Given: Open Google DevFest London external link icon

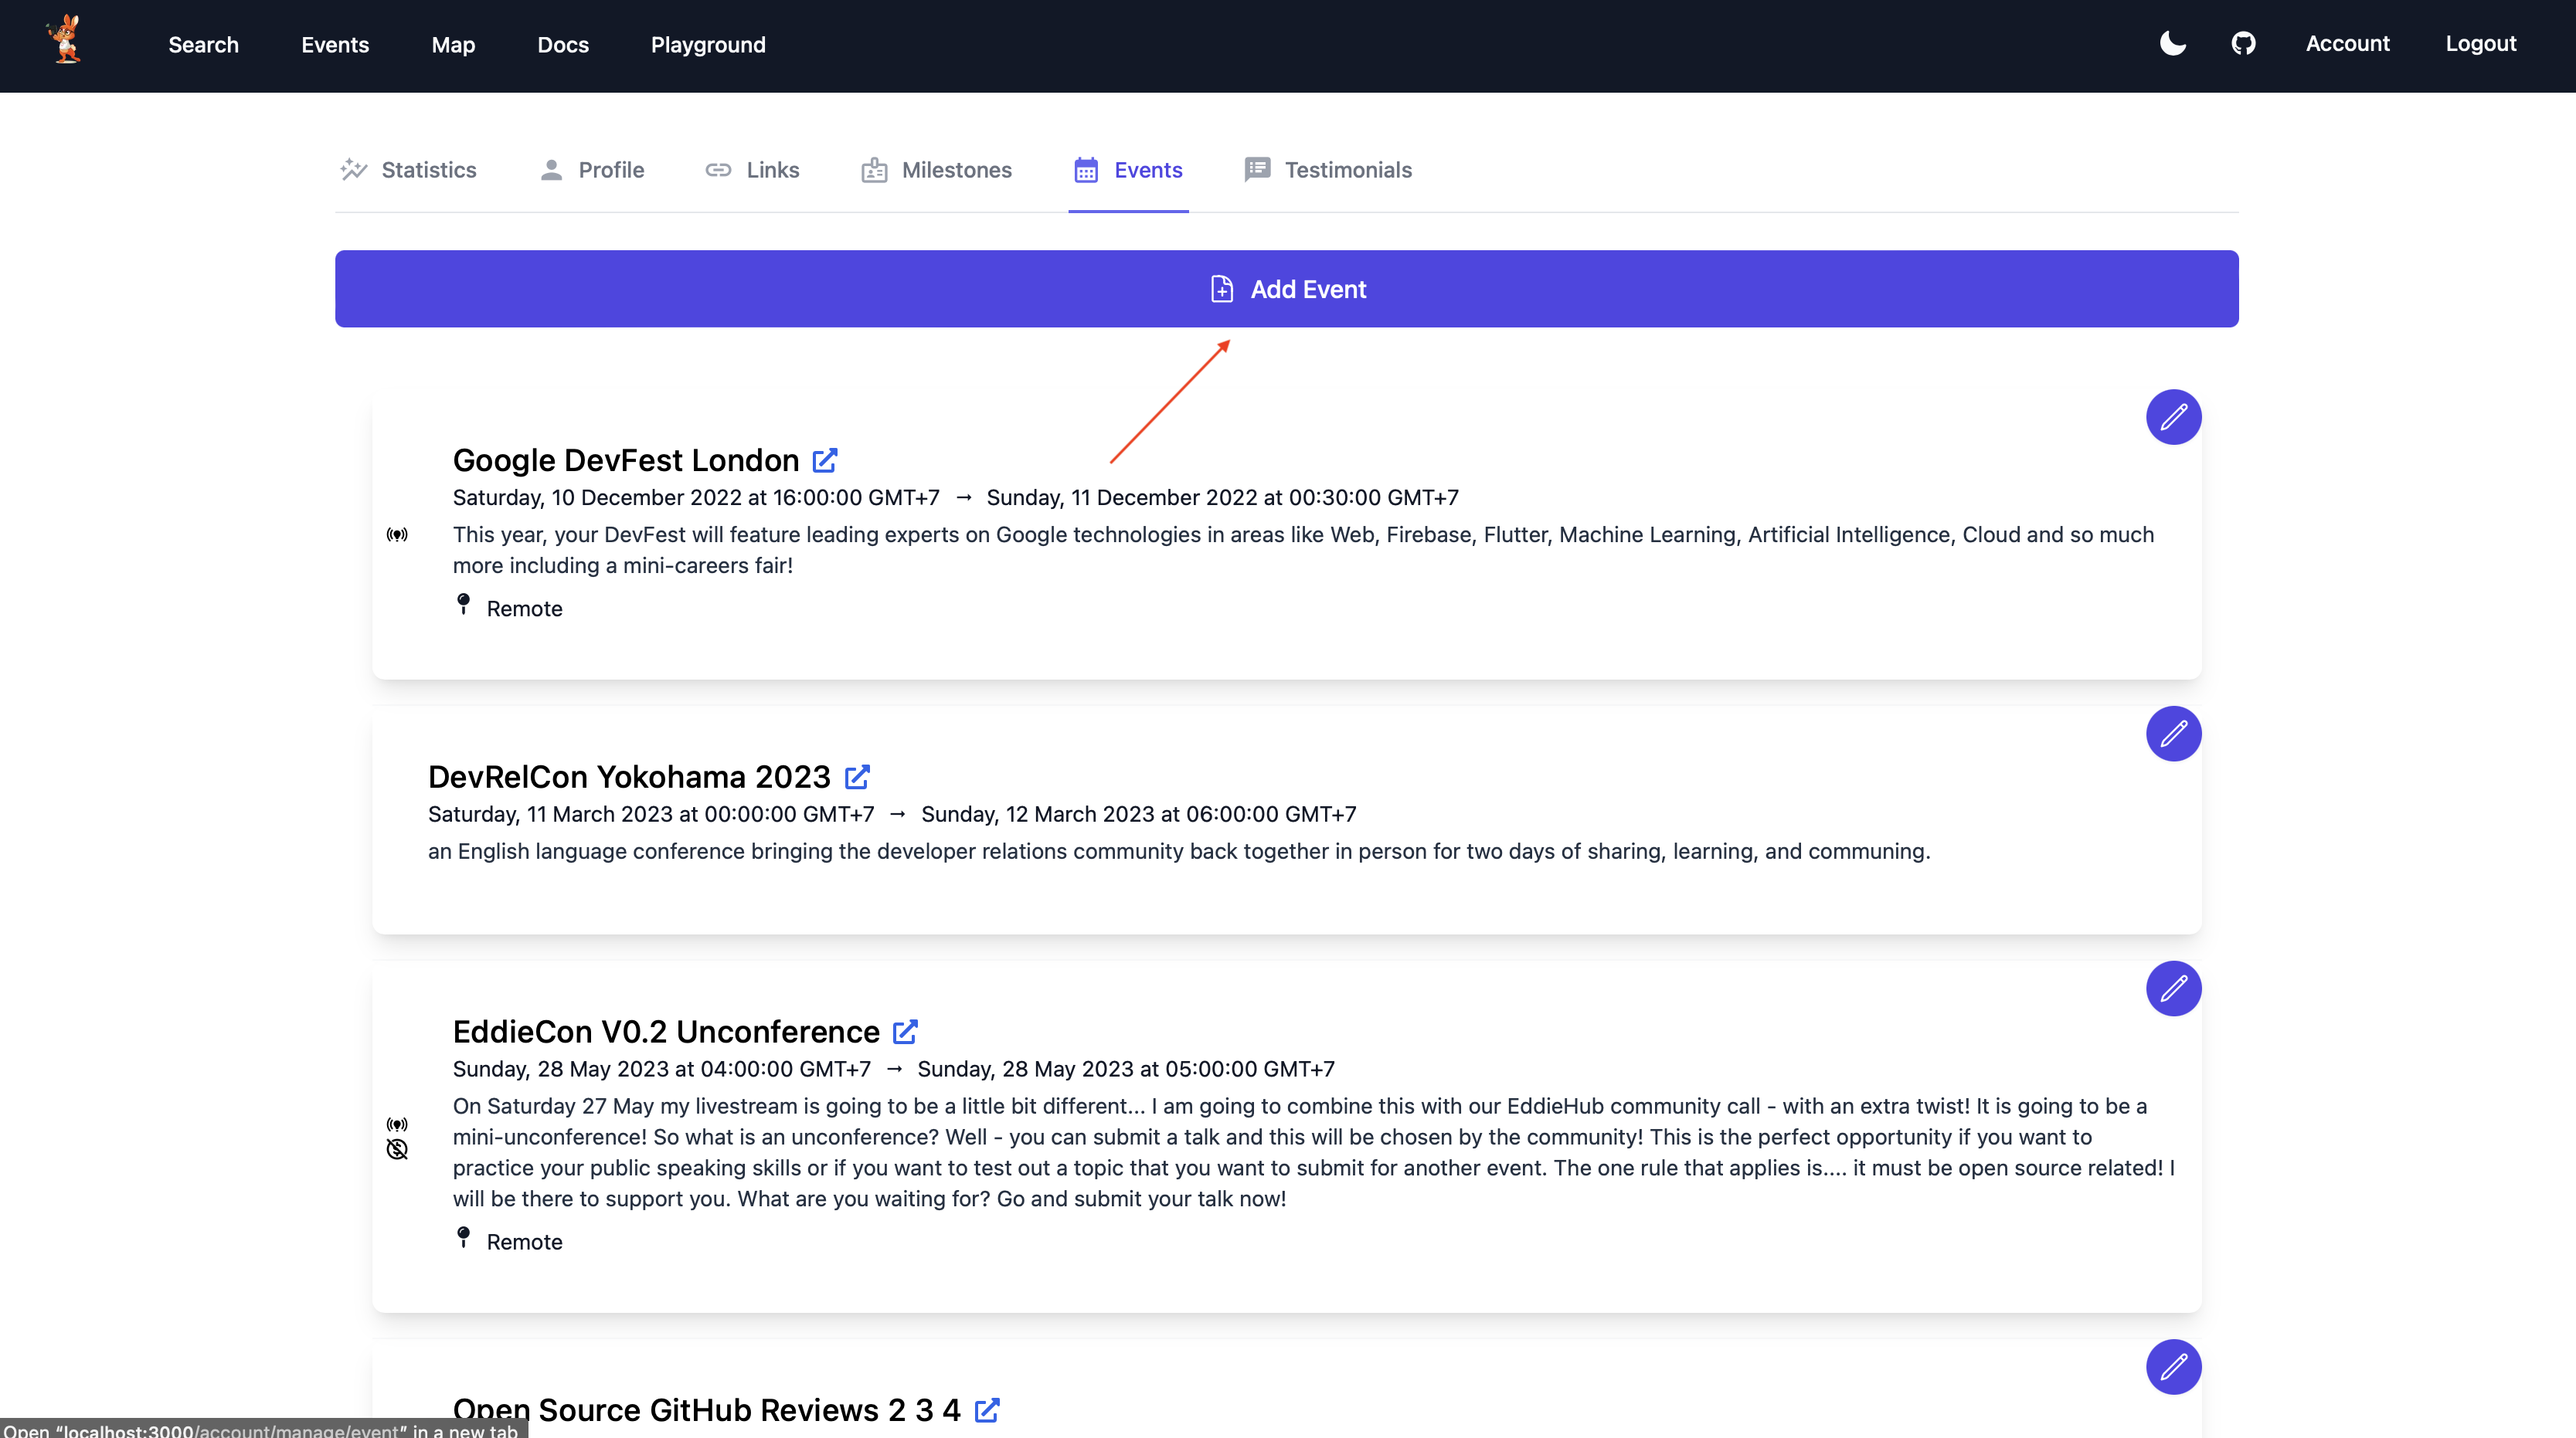Looking at the screenshot, I should (825, 460).
